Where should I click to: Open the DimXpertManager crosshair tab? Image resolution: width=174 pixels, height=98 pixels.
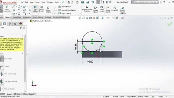(15, 24)
